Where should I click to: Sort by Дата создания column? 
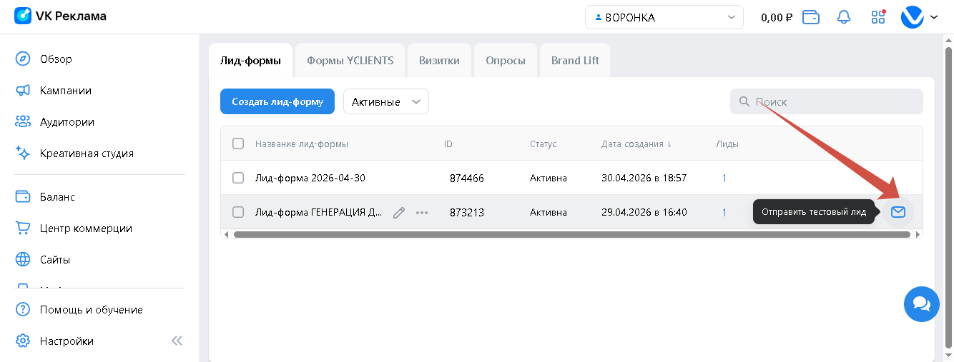pyautogui.click(x=636, y=144)
